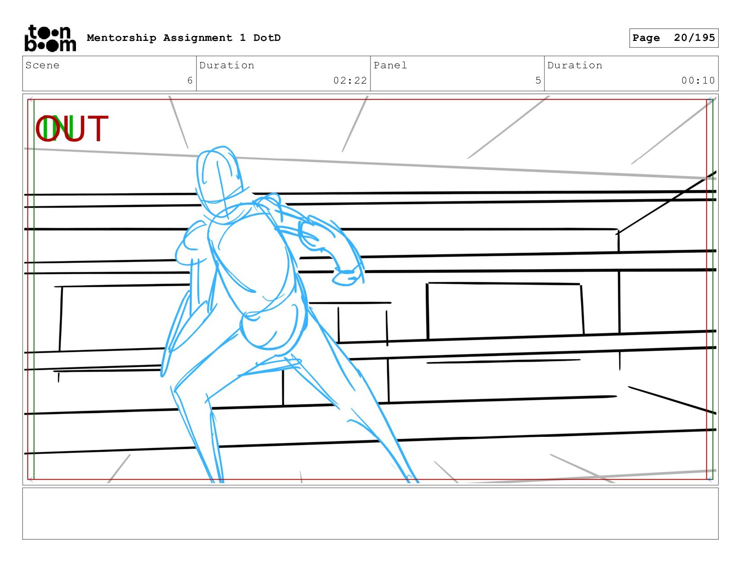742x573 pixels.
Task: Click the character's clenched fist
Action: click(x=347, y=275)
